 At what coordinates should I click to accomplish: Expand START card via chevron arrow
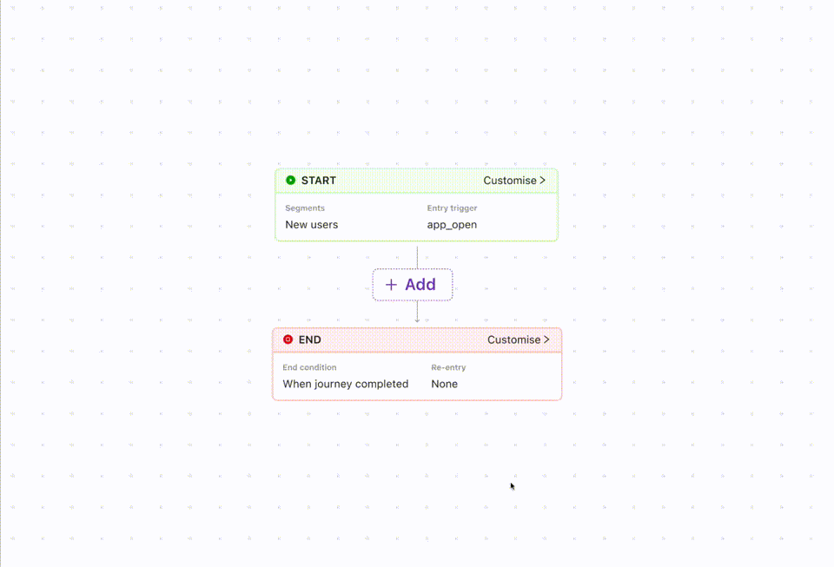pyautogui.click(x=542, y=180)
